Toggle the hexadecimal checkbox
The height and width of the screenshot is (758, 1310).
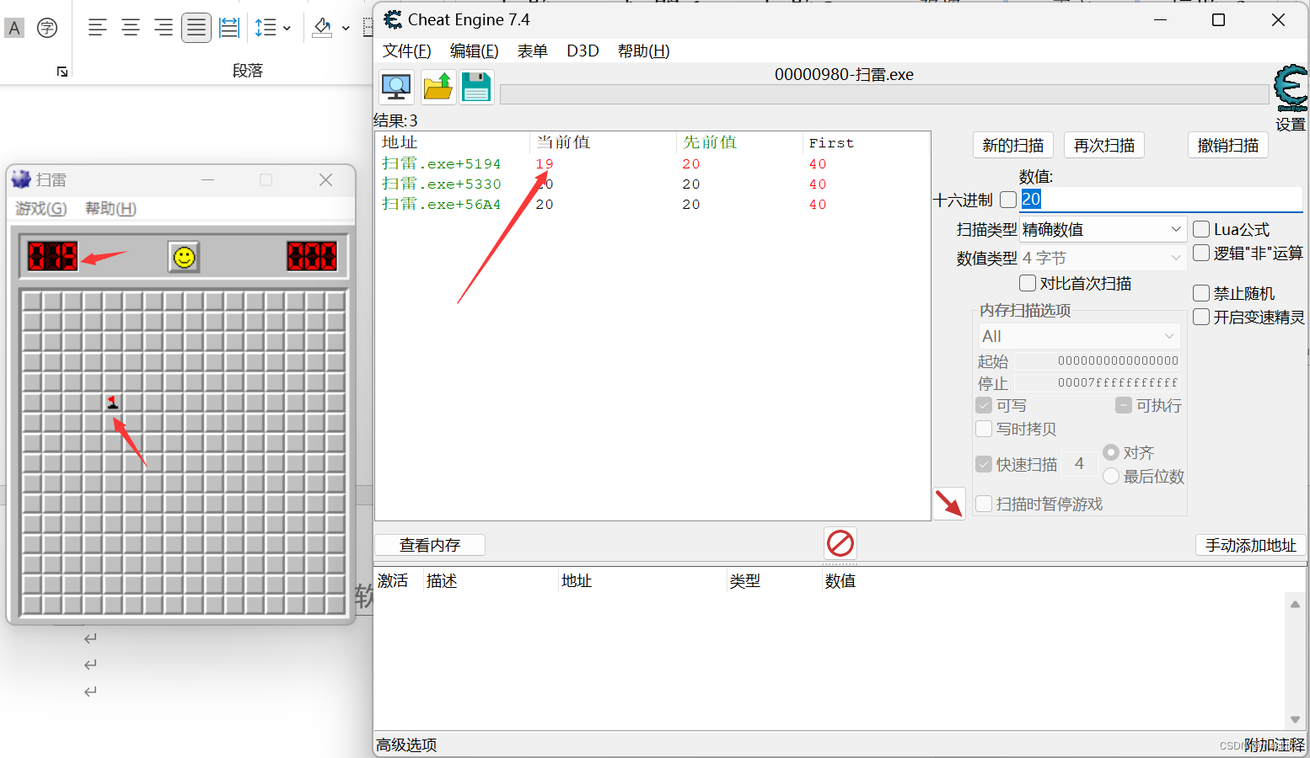pos(1008,200)
